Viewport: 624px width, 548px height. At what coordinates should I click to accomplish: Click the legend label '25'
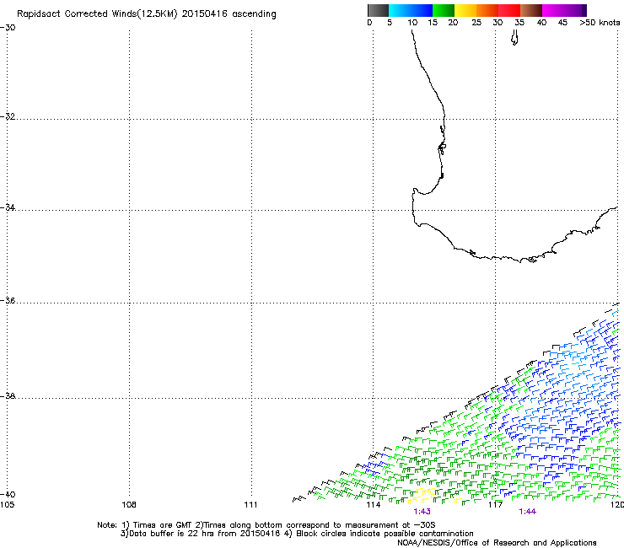(476, 23)
